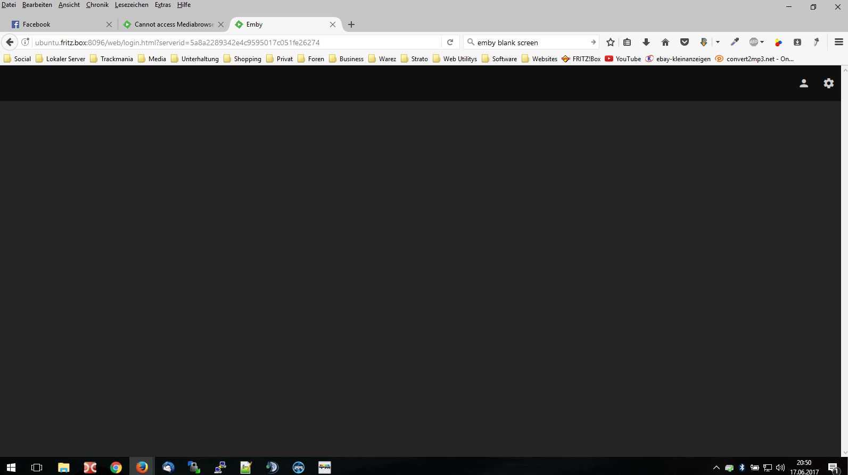Close the Emby tab

tap(333, 24)
